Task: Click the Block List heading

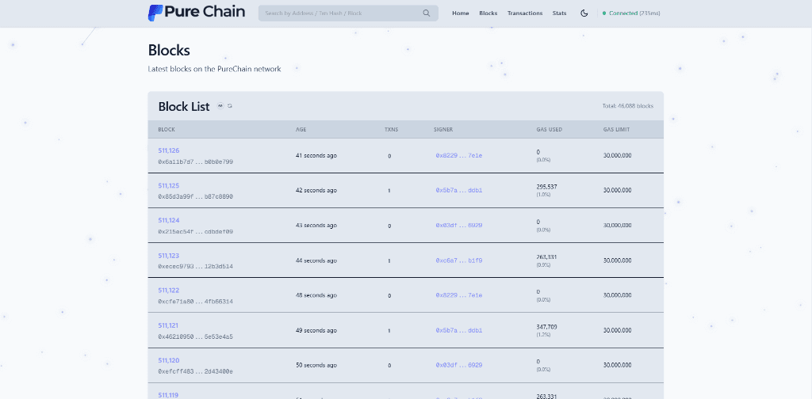Action: (x=184, y=106)
